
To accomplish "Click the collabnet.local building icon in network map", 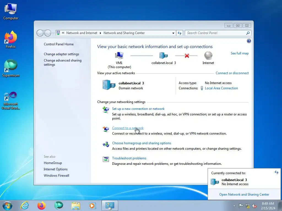I will coord(164,55).
